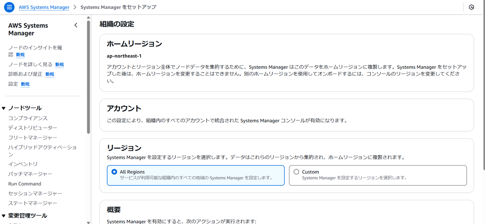Collapse the 変更管理ツール section
The height and width of the screenshot is (224, 485).
[x=4, y=216]
